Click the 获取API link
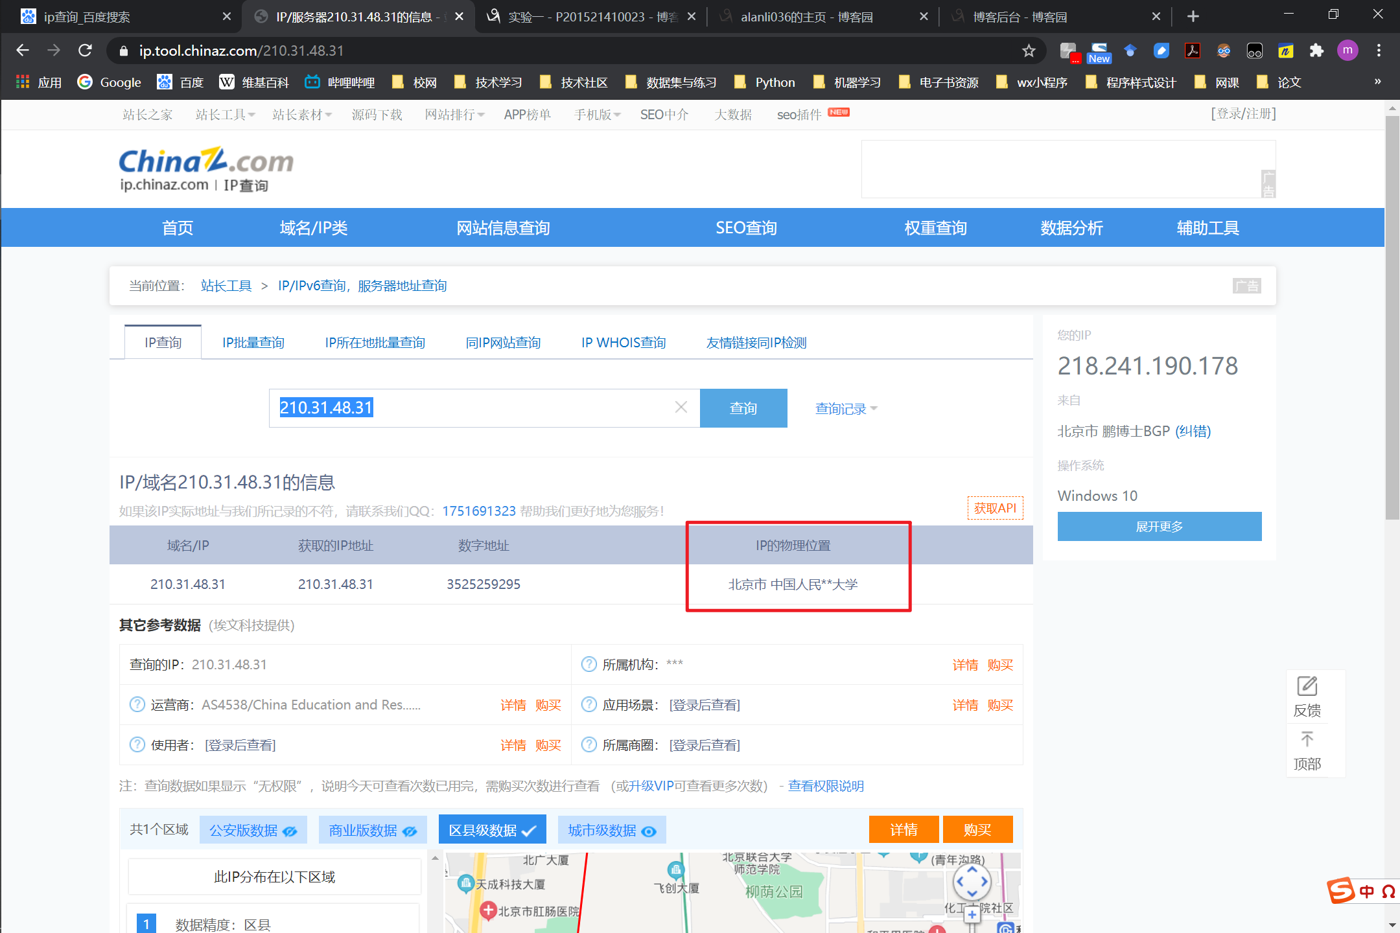This screenshot has width=1400, height=933. coord(995,509)
